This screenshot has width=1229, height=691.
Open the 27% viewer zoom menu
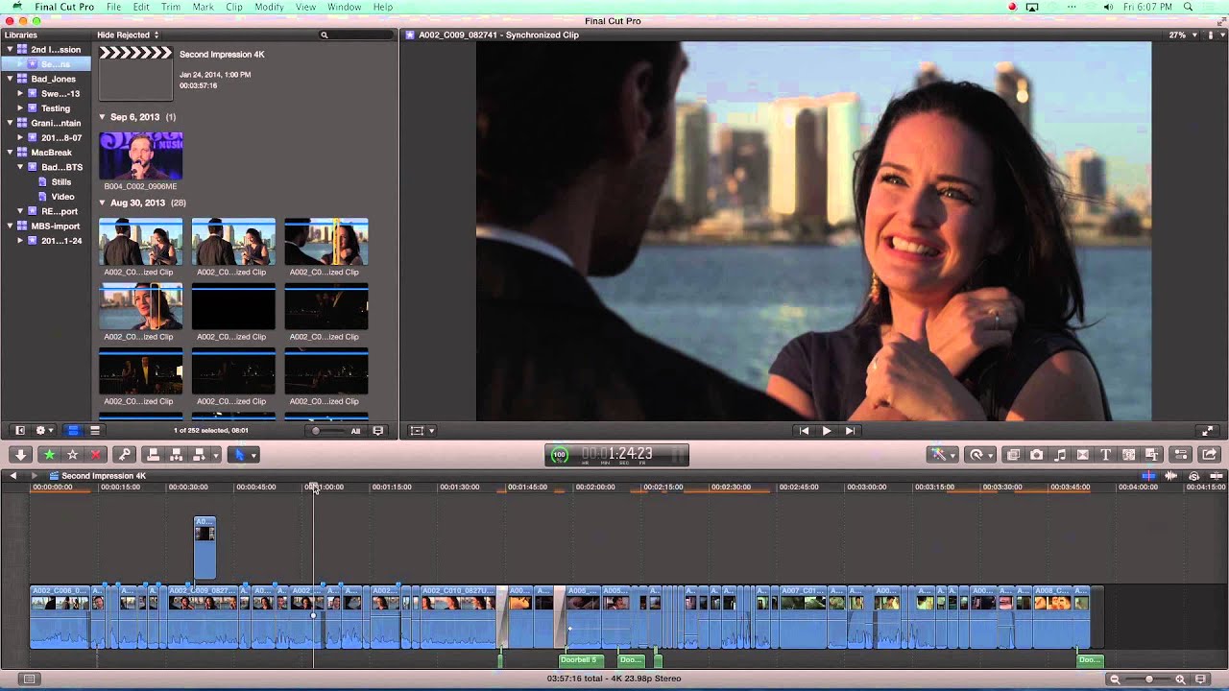pos(1183,35)
